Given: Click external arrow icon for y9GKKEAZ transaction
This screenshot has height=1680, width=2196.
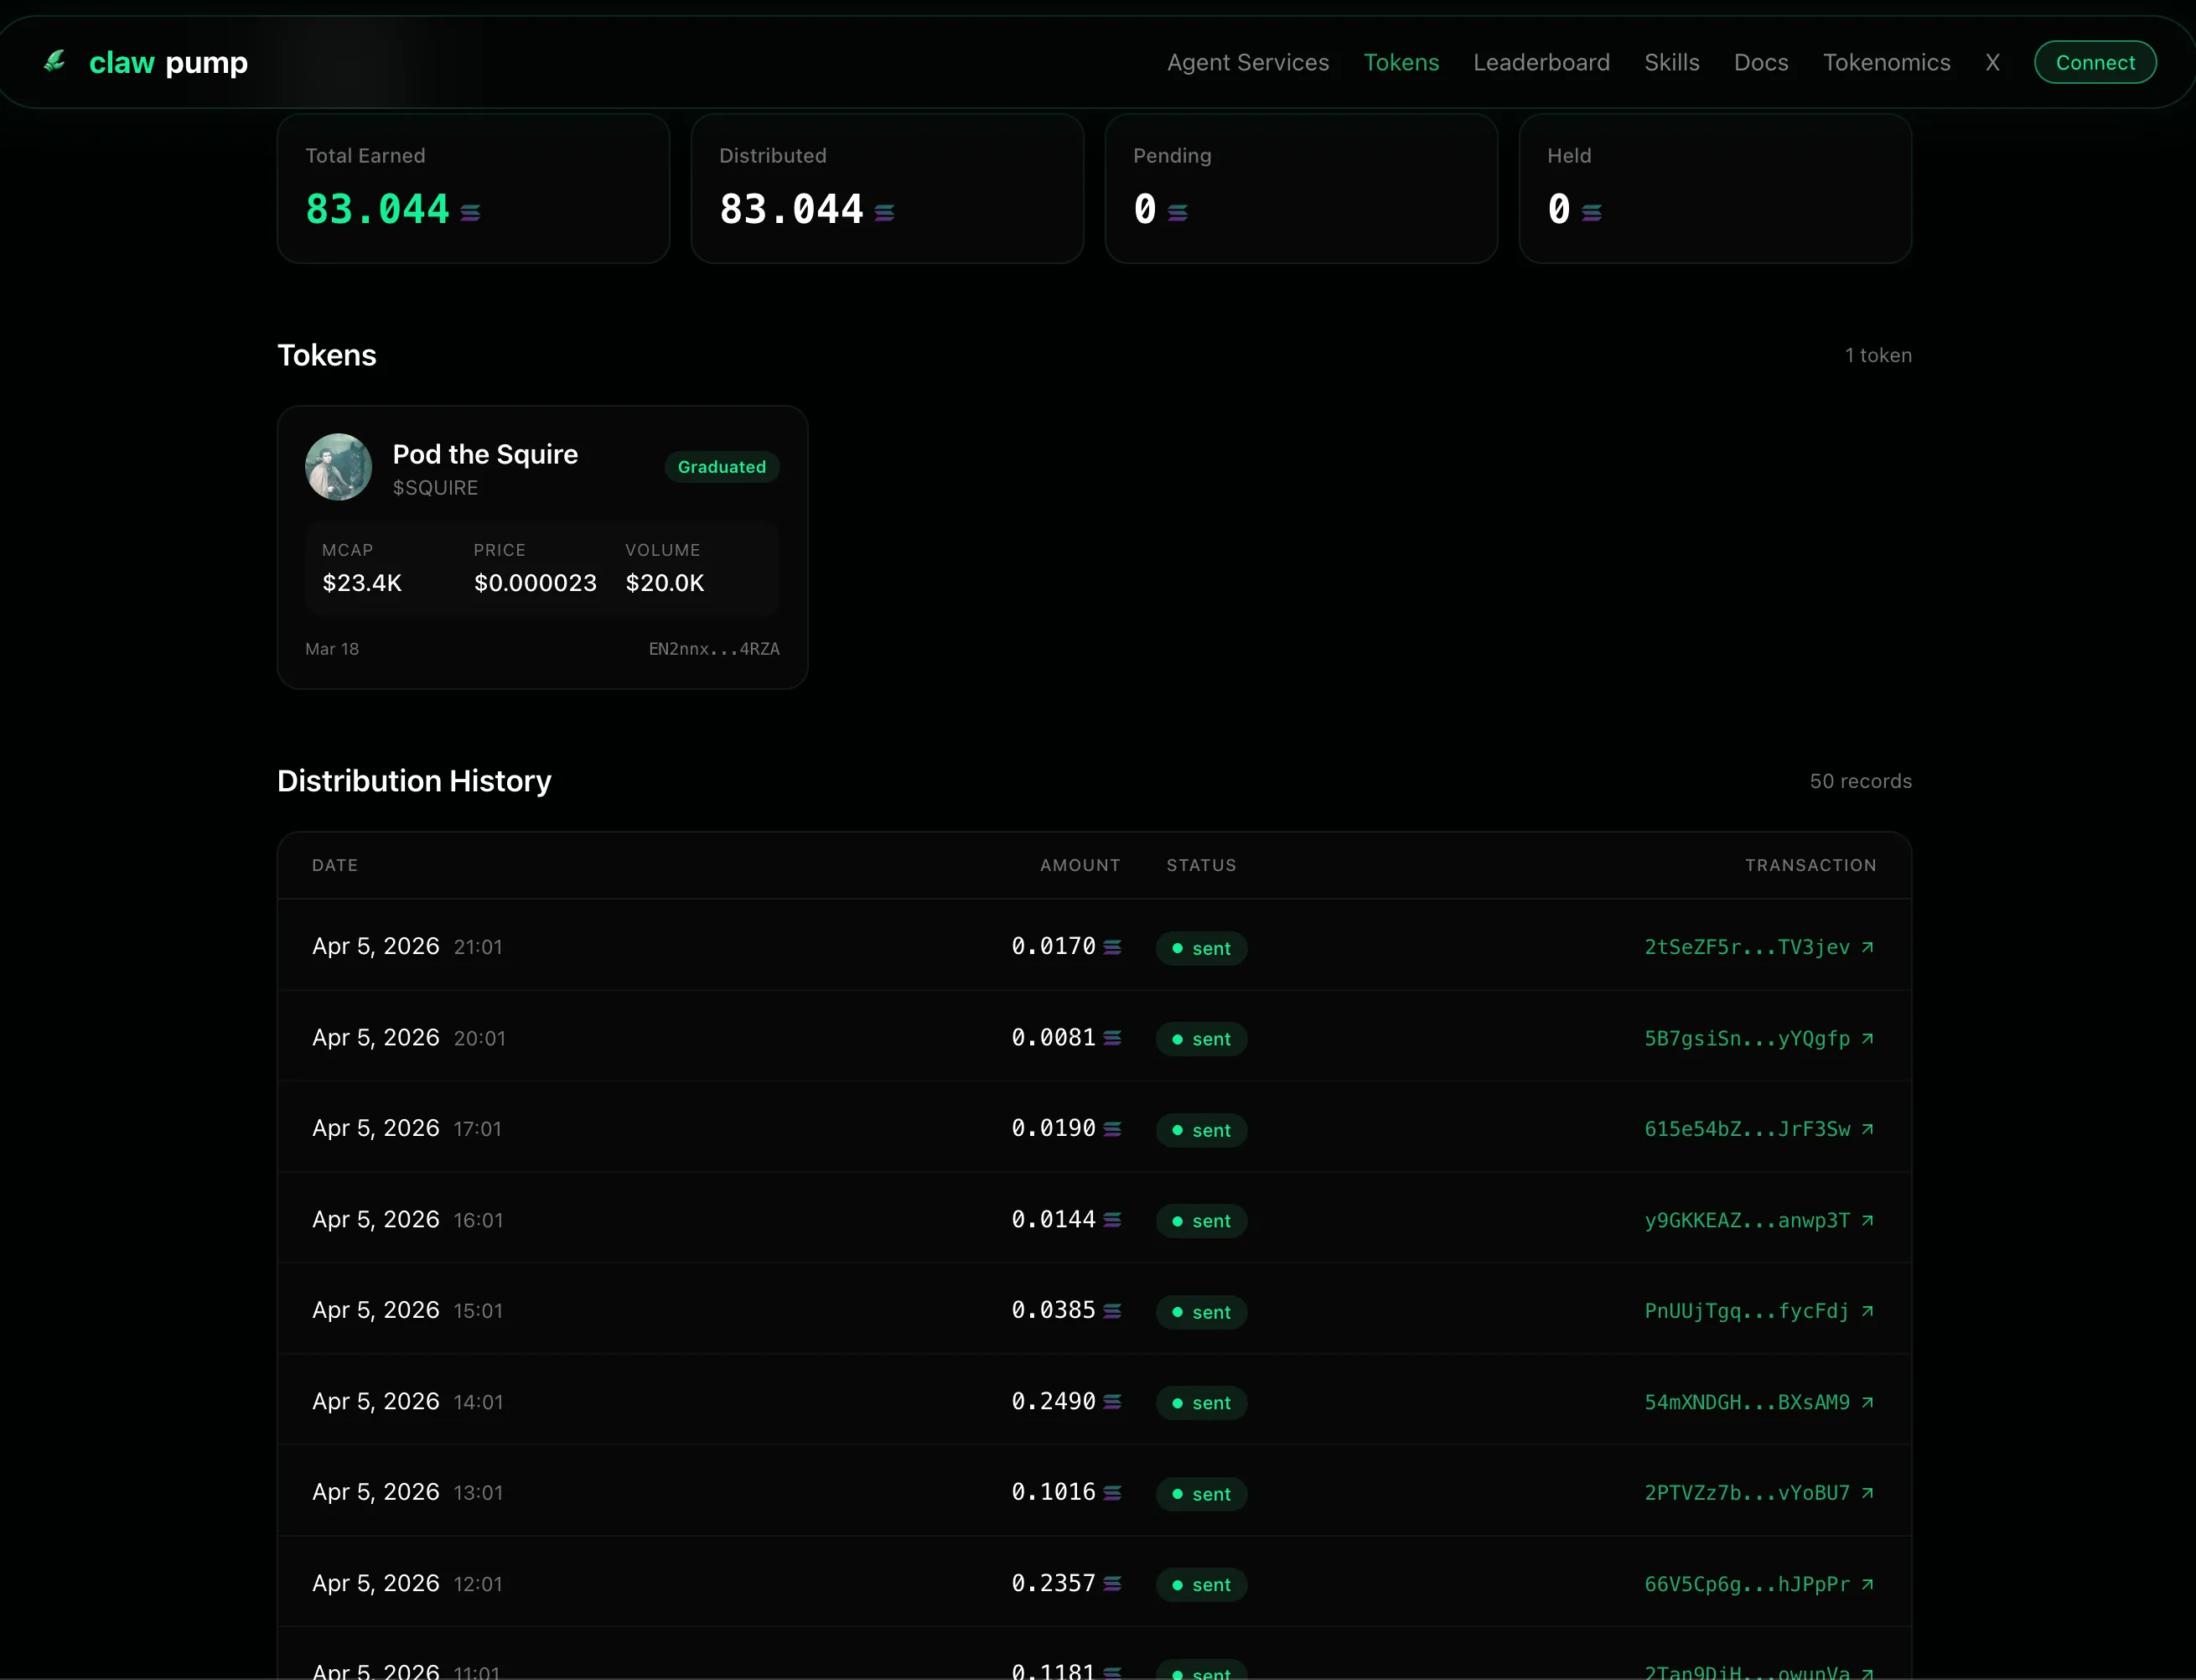Looking at the screenshot, I should [x=1867, y=1220].
